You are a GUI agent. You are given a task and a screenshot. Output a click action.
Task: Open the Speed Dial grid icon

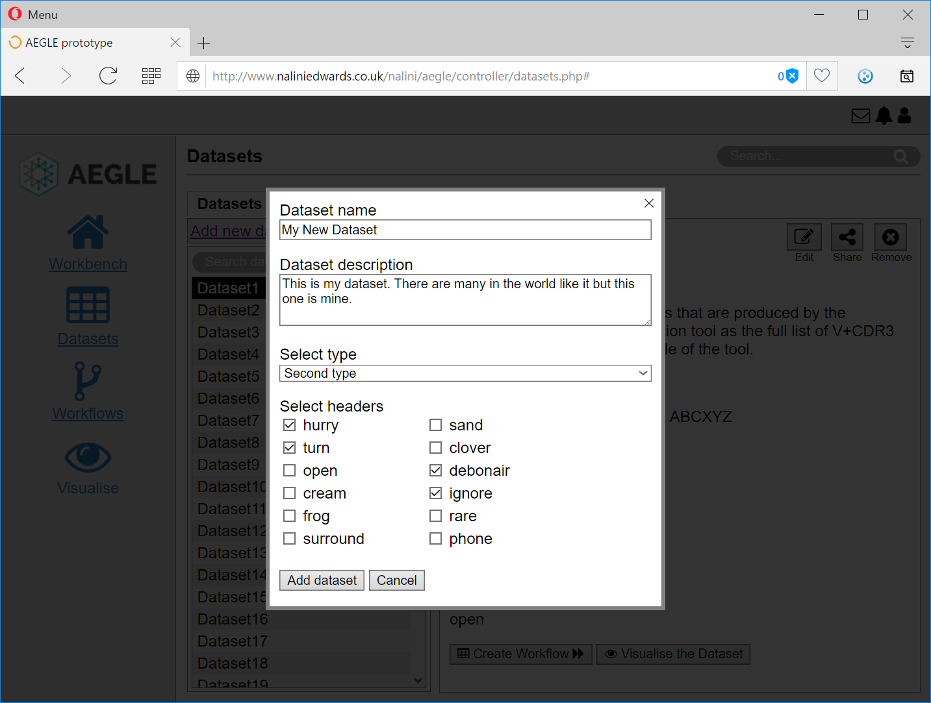[151, 76]
